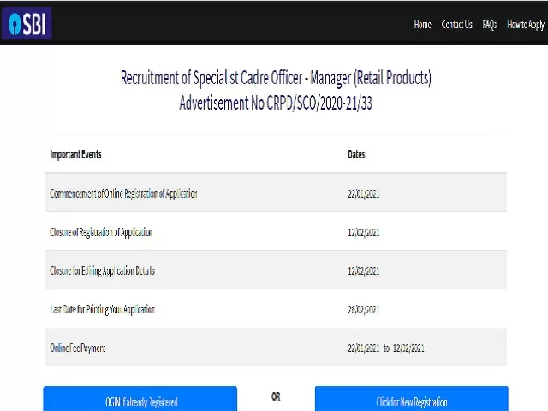Image resolution: width=548 pixels, height=411 pixels.
Task: Select Commencement of Online Registration of Application row
Action: click(x=276, y=194)
